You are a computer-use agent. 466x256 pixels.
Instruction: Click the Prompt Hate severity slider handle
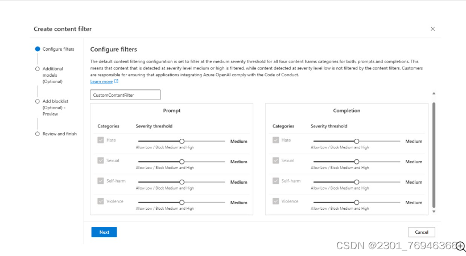(x=182, y=141)
